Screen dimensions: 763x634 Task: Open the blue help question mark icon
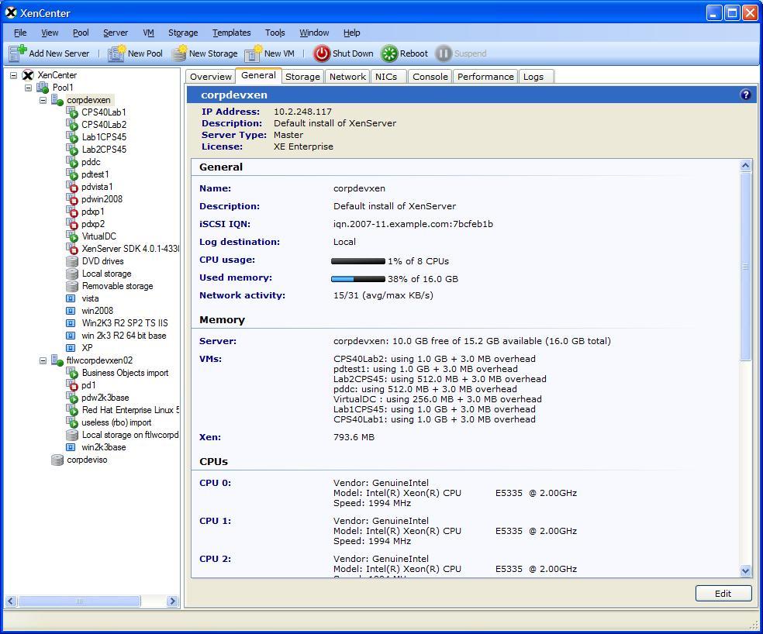[x=745, y=95]
